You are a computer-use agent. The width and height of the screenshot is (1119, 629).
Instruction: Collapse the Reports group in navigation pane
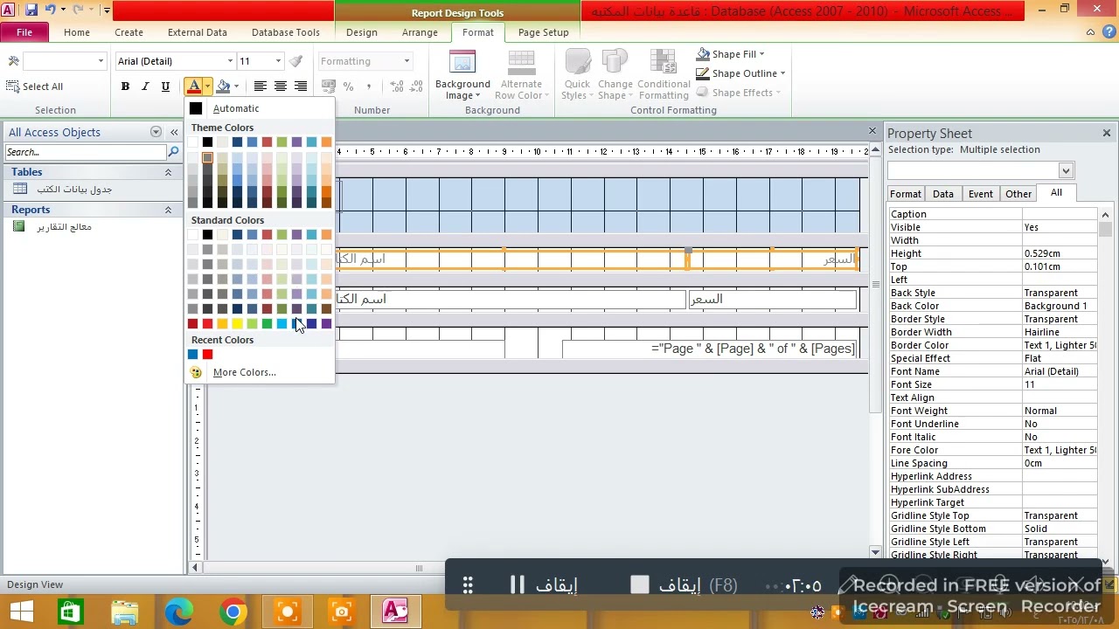pos(168,210)
